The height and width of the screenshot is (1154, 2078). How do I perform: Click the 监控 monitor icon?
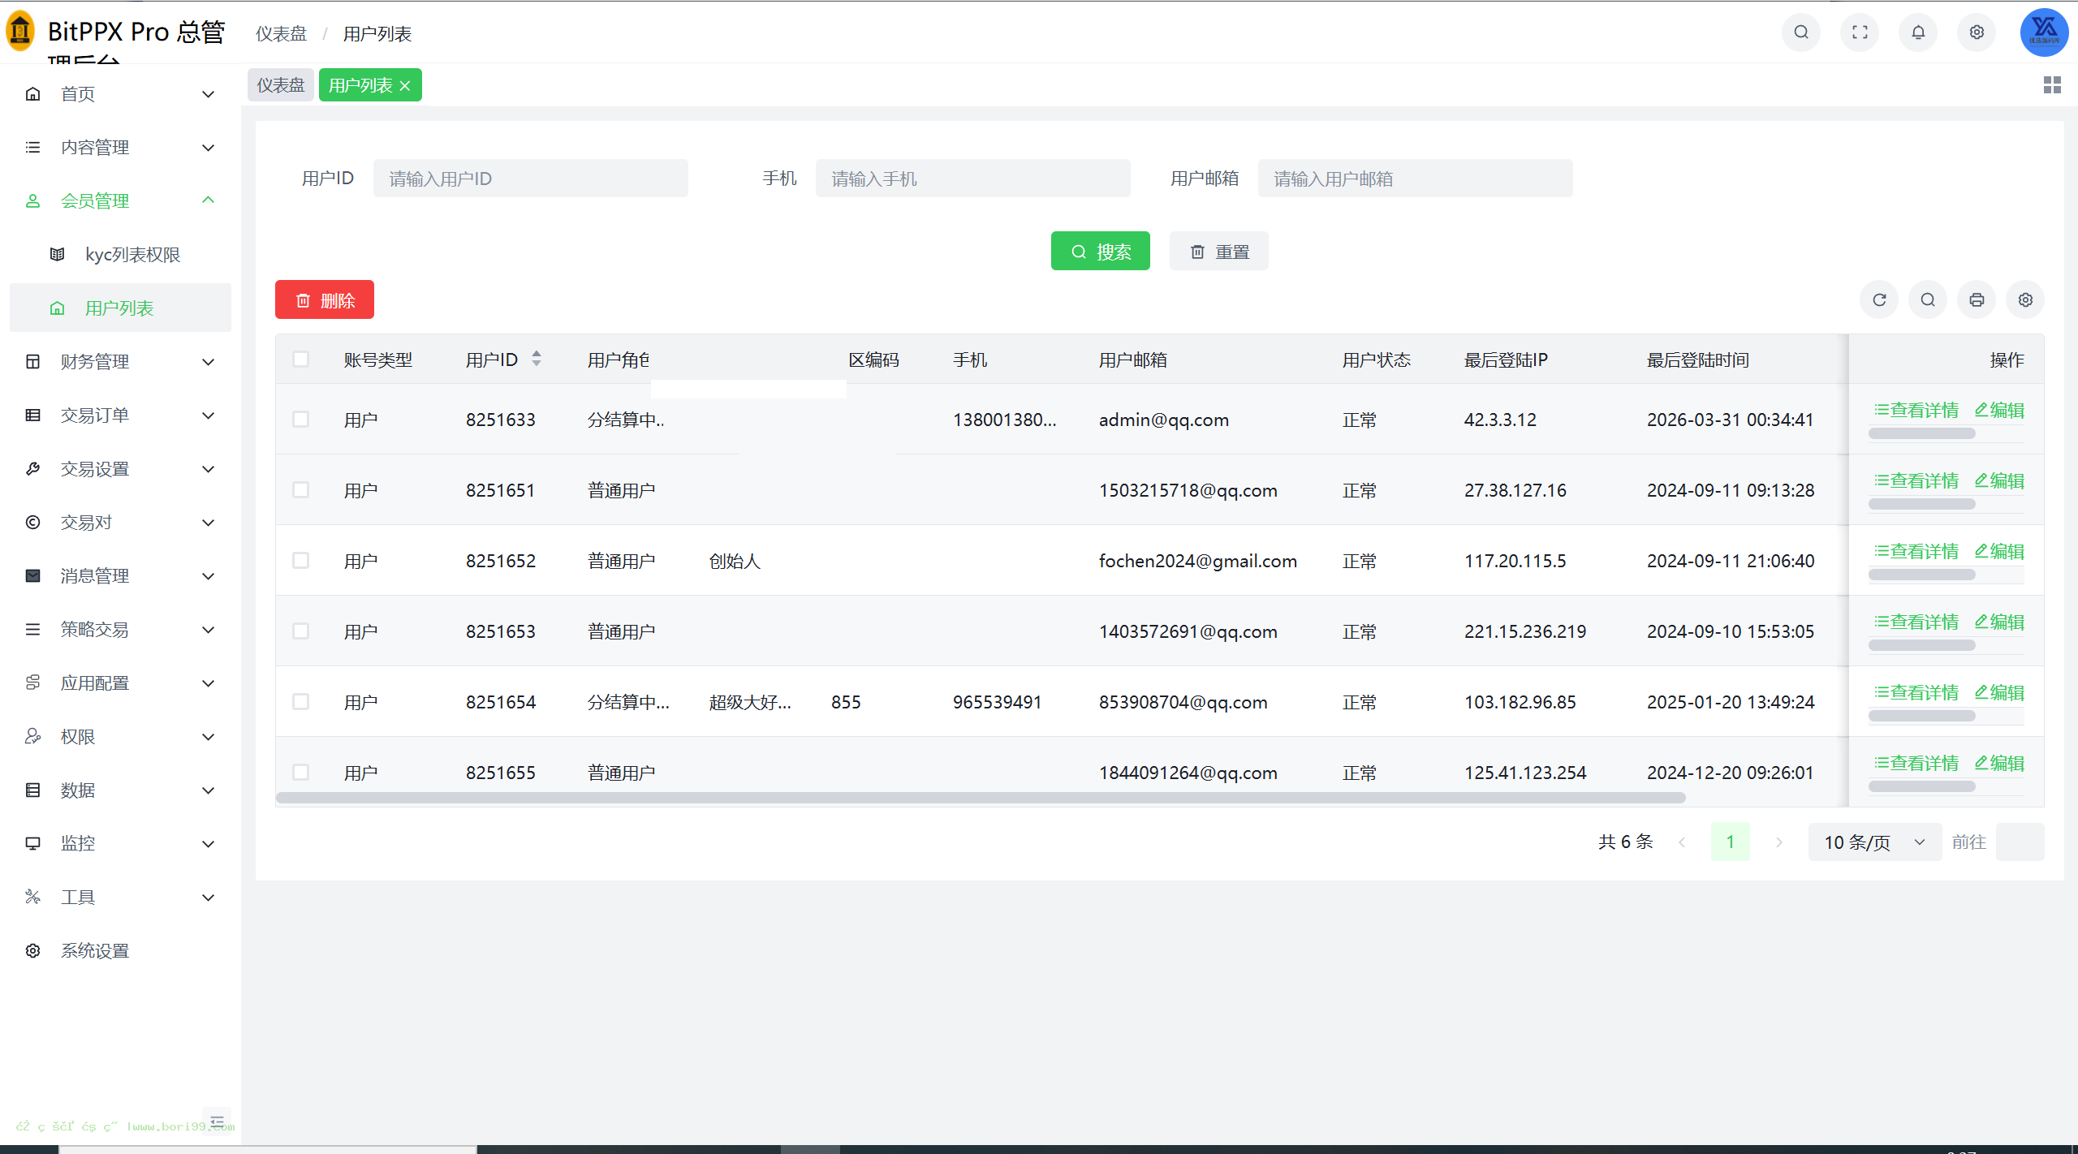pos(32,843)
